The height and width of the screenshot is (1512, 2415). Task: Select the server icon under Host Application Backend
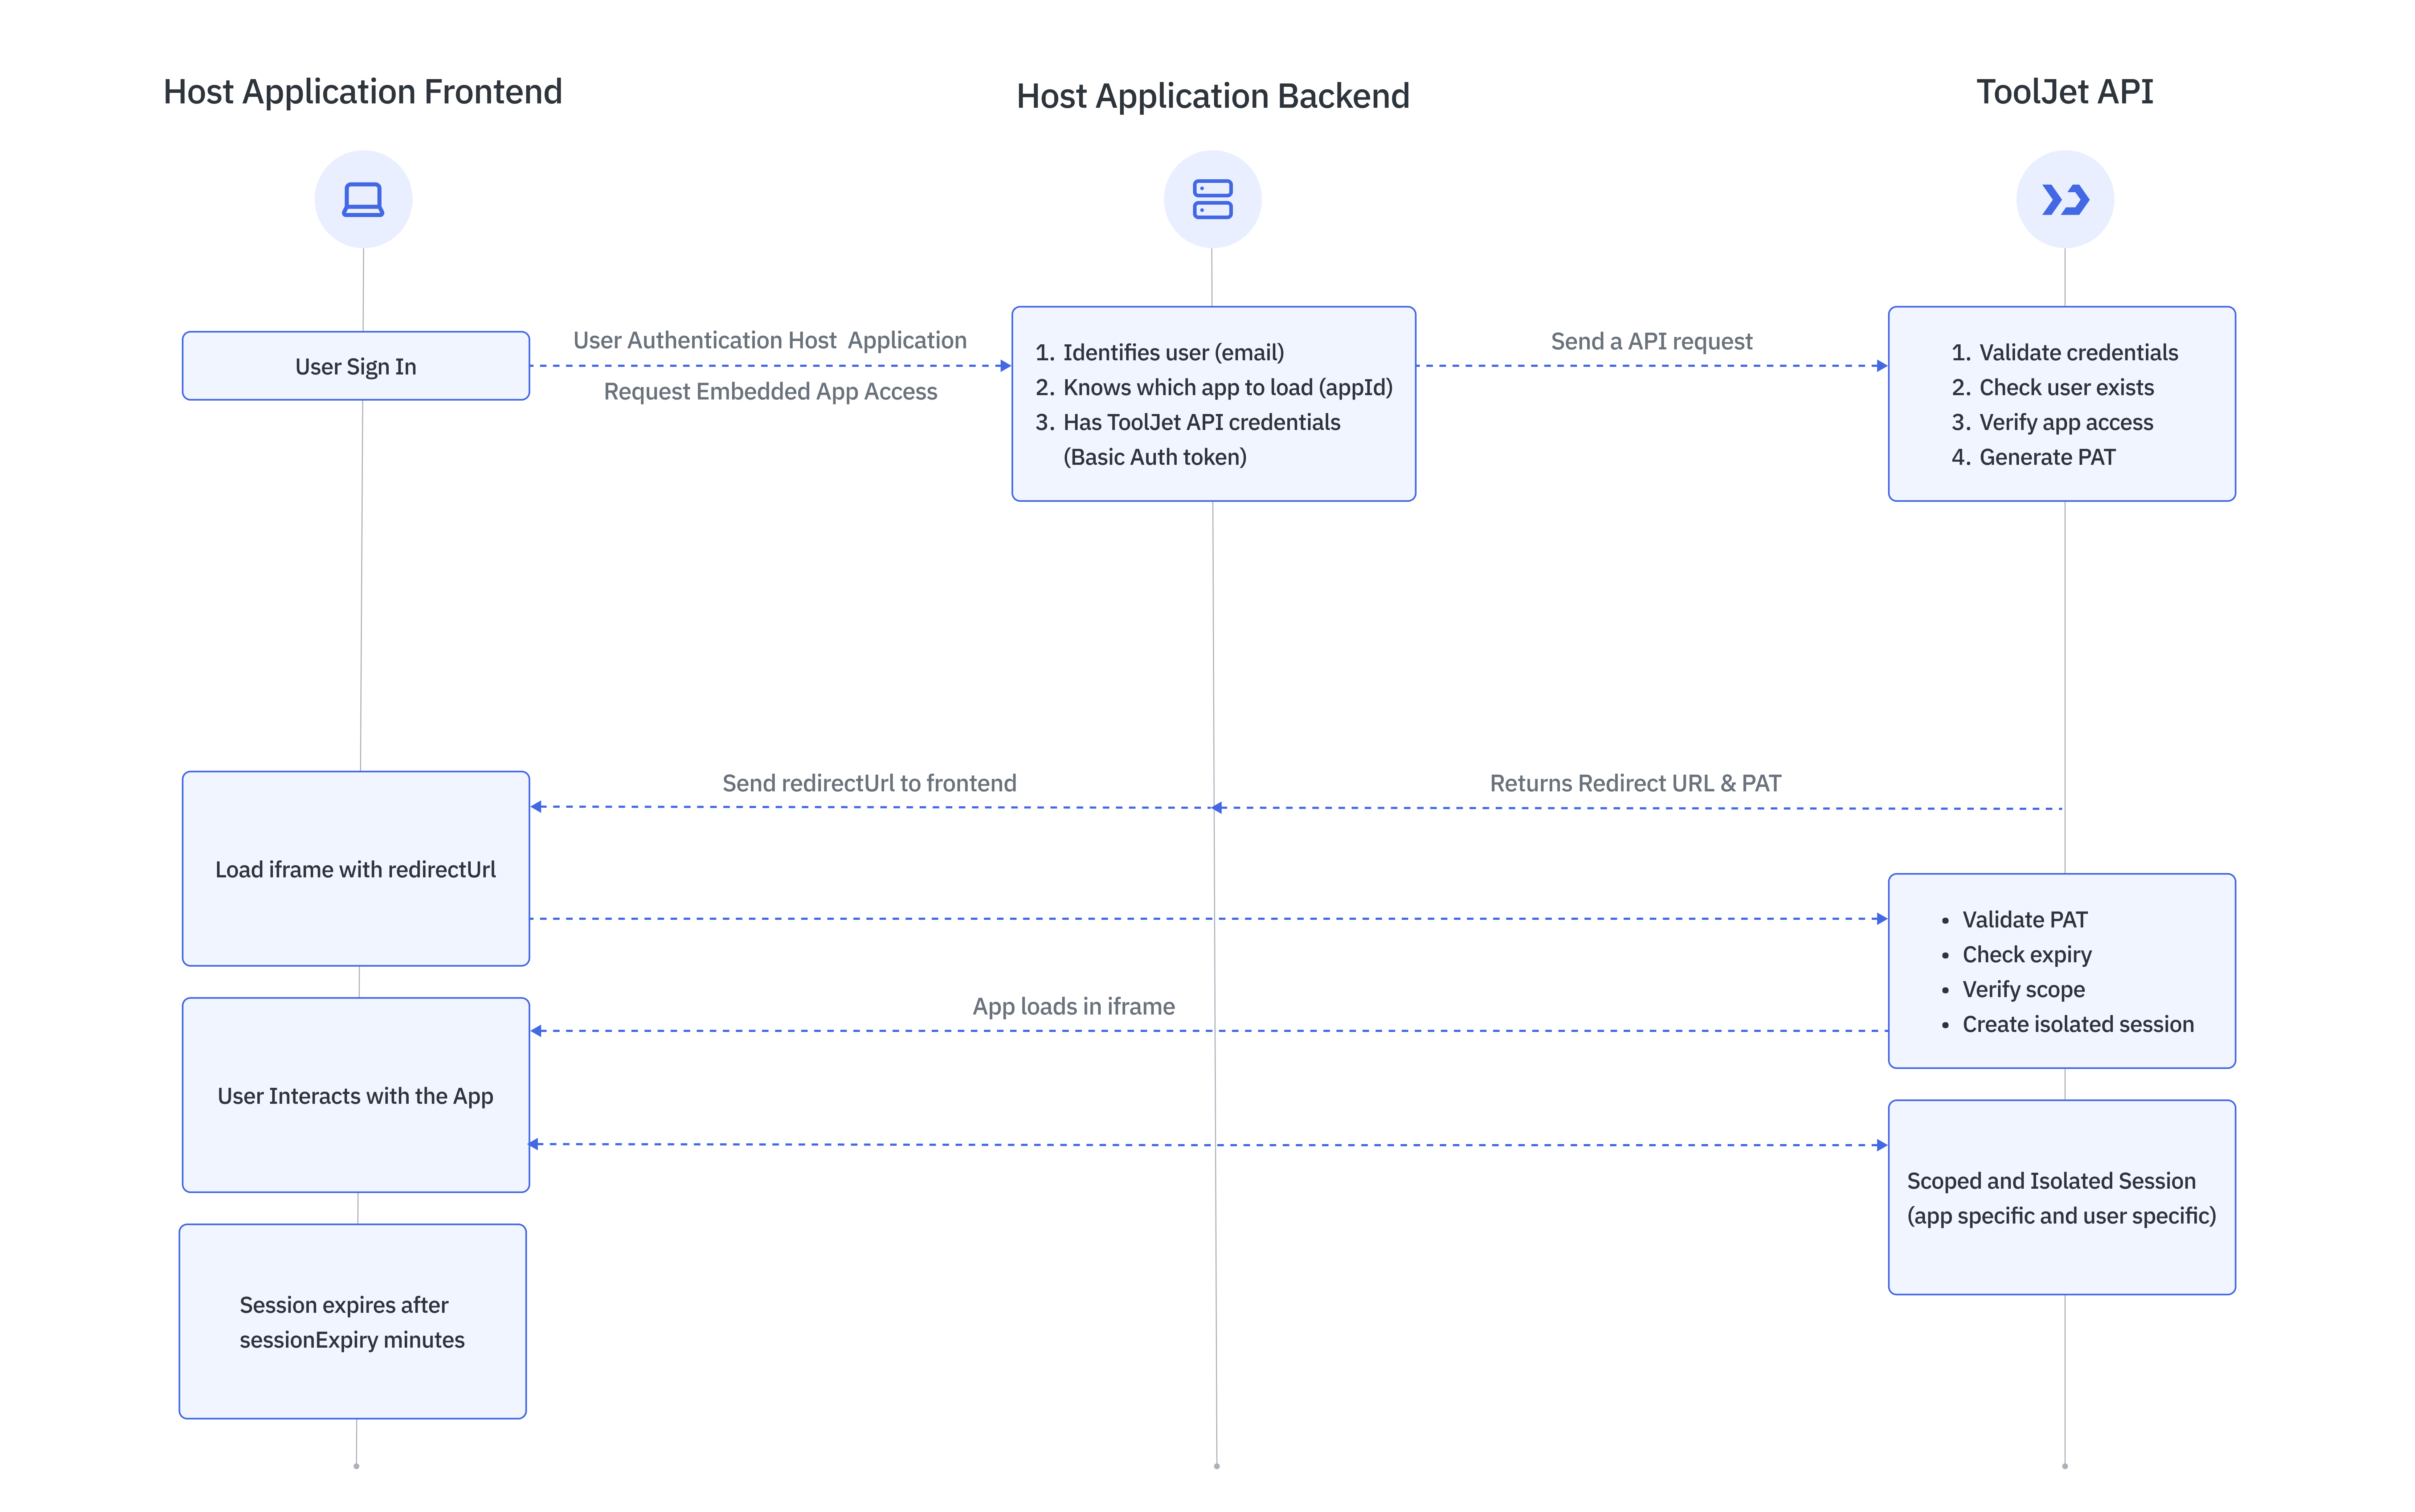click(1213, 198)
